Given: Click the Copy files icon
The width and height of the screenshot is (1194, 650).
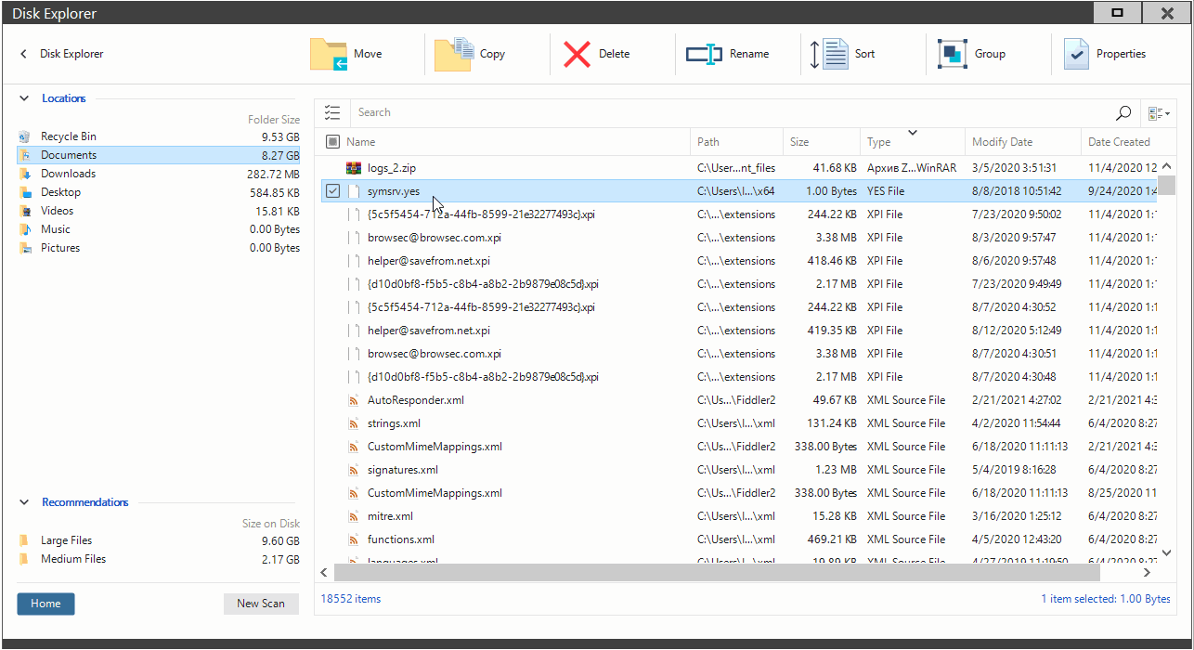Looking at the screenshot, I should [453, 55].
